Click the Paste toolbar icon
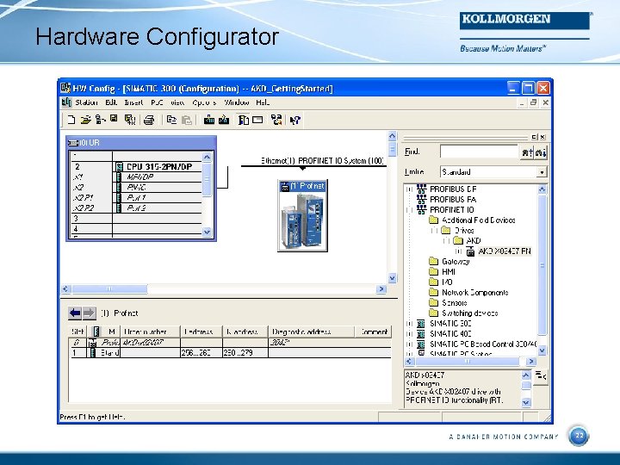The width and height of the screenshot is (620, 465). point(186,120)
